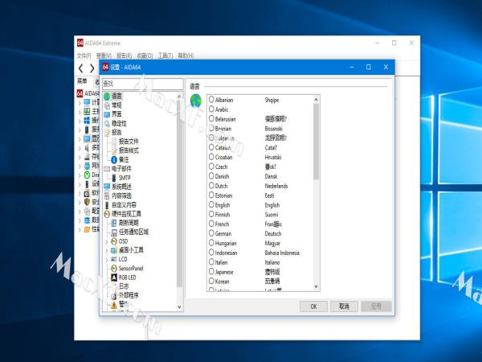Viewport: 482px width, 362px height.
Task: Click the forward arrow in AIDA64 main toolbar
Action: (92, 68)
